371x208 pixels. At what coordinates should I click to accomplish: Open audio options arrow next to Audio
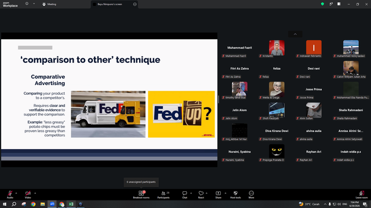click(x=16, y=193)
